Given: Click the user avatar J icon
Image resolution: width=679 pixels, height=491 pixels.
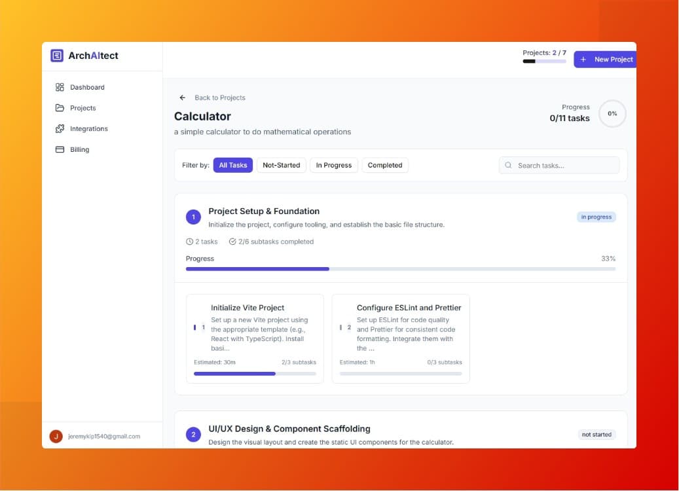Looking at the screenshot, I should pos(56,437).
